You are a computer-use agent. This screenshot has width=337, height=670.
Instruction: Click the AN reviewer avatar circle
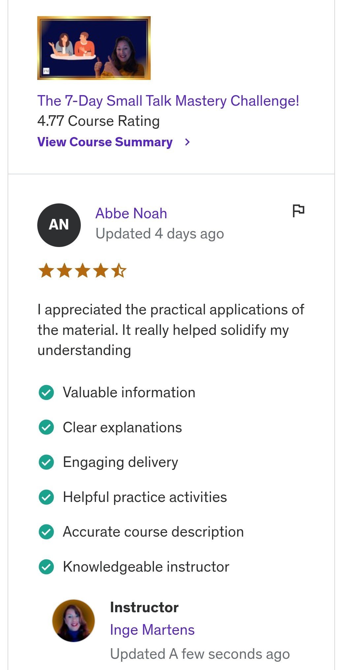click(x=59, y=225)
